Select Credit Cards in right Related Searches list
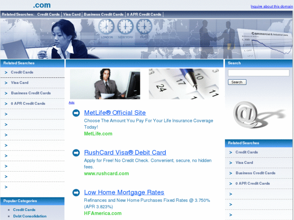This screenshot has height=220, width=294. click(x=247, y=152)
